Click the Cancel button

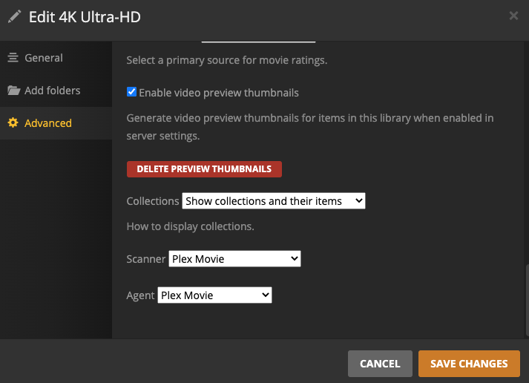(x=380, y=364)
